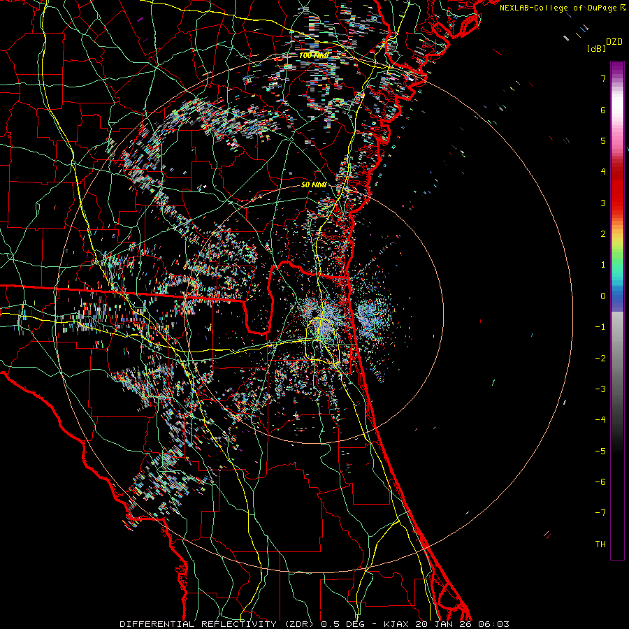
Task: Click the -4 dB value on color scale
Action: (x=600, y=420)
